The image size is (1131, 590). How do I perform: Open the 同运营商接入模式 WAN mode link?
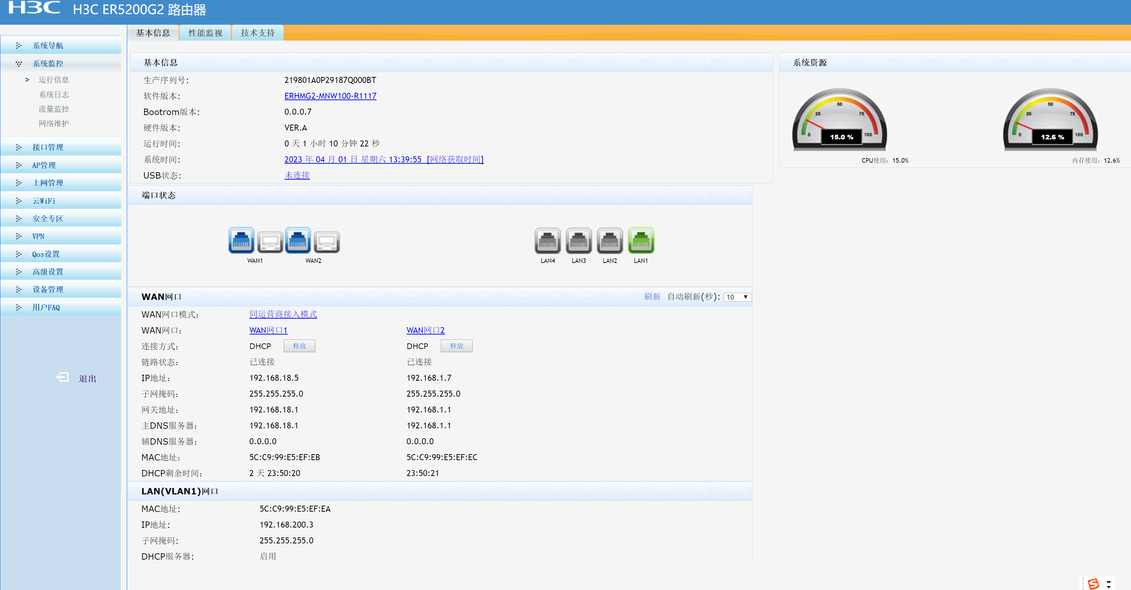click(x=283, y=314)
